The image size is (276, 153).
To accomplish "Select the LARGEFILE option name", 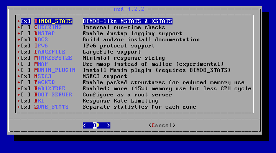I will 50,52.
